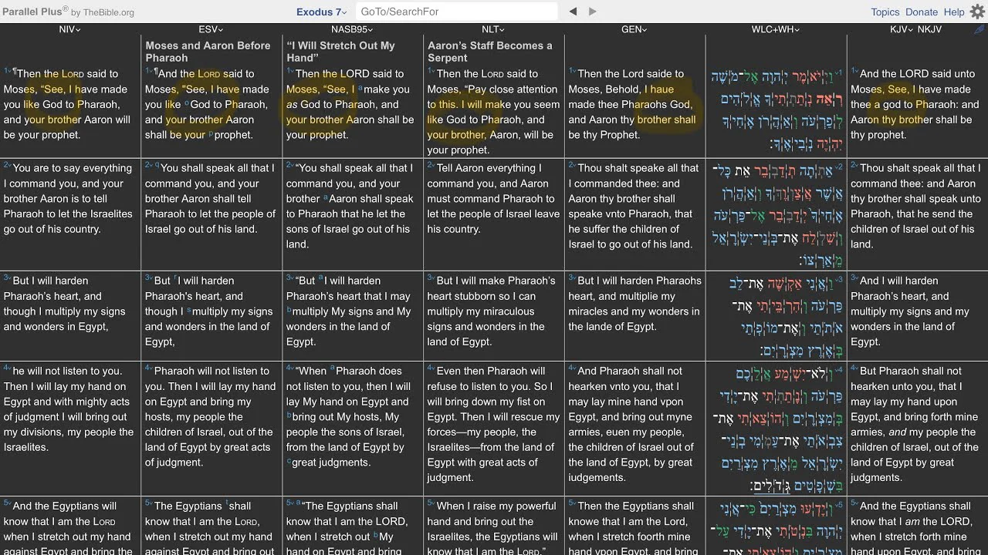
Task: Open footnote b before "multiply My signs" in NASB95
Action: coord(289,309)
